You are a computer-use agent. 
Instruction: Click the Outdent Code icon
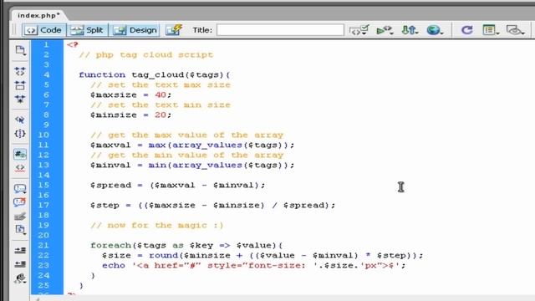coord(20,264)
